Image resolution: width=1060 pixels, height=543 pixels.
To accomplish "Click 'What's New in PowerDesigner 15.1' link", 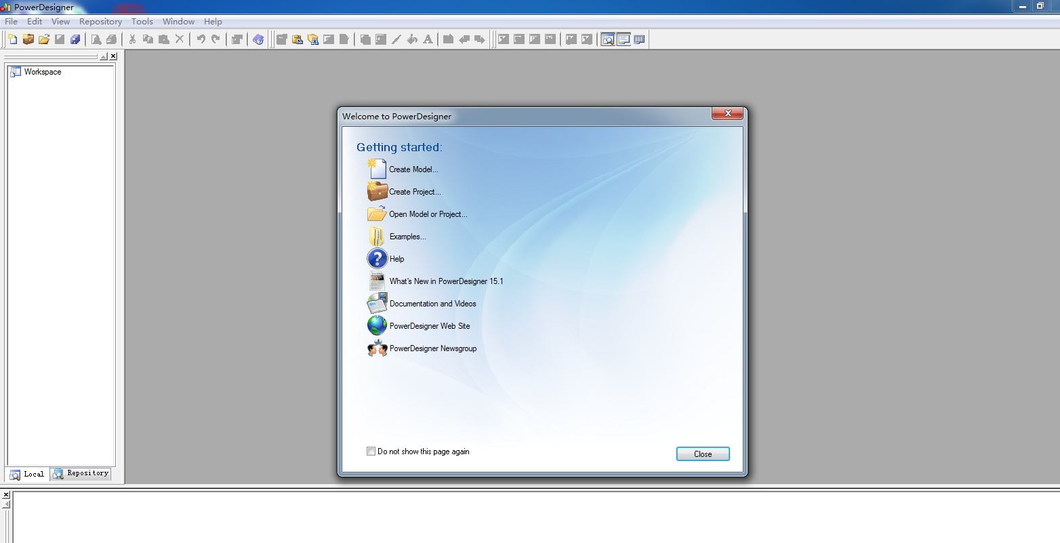I will pyautogui.click(x=447, y=281).
